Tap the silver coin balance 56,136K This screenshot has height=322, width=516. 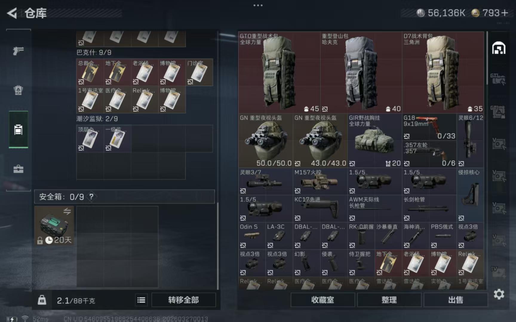point(441,13)
